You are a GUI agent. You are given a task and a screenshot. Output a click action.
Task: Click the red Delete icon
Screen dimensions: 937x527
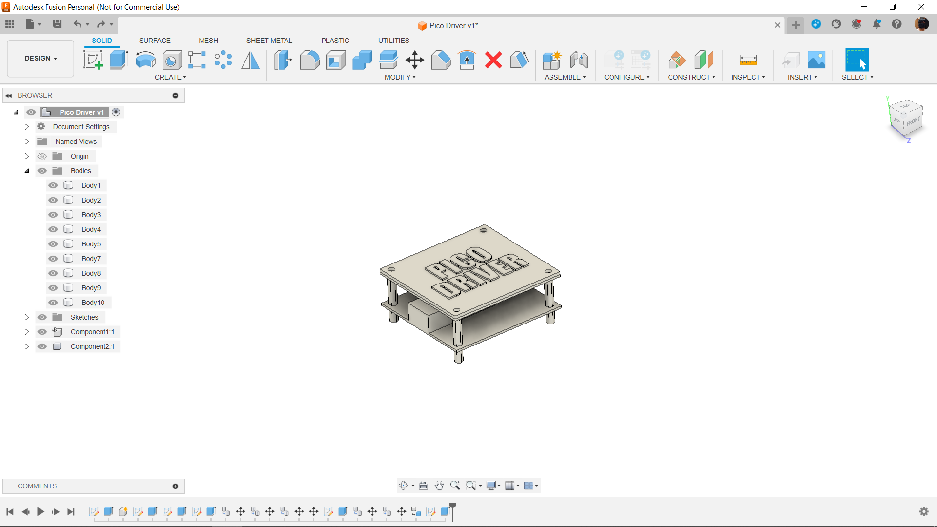(493, 60)
